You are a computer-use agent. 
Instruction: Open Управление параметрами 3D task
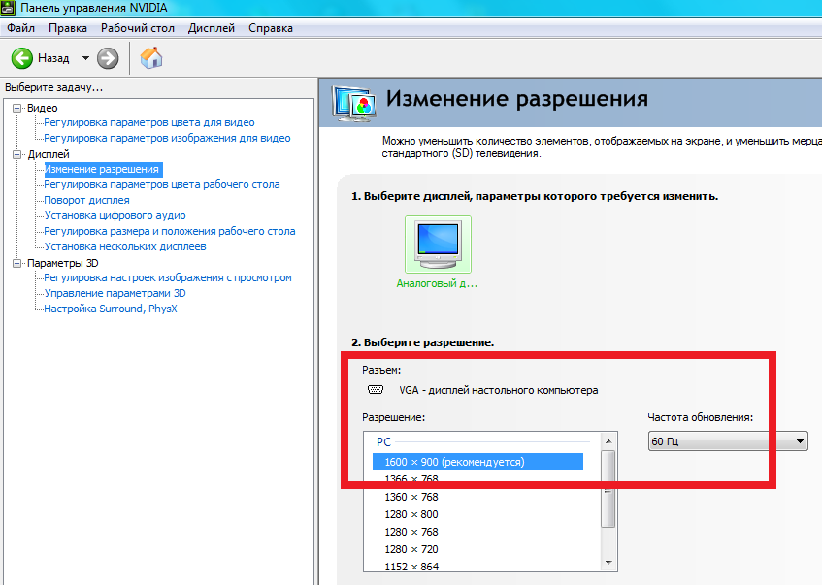pos(115,293)
